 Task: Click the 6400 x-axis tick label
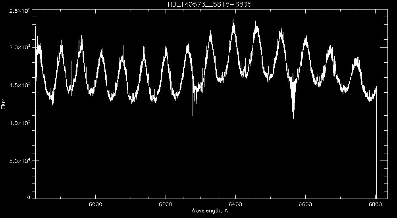(235, 205)
